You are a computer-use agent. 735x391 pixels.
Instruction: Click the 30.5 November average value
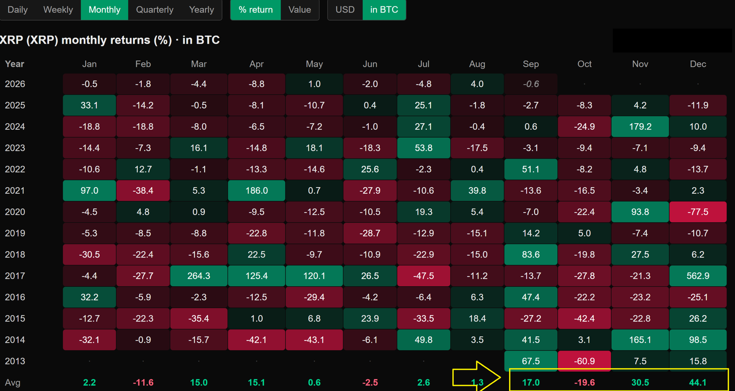coord(640,383)
